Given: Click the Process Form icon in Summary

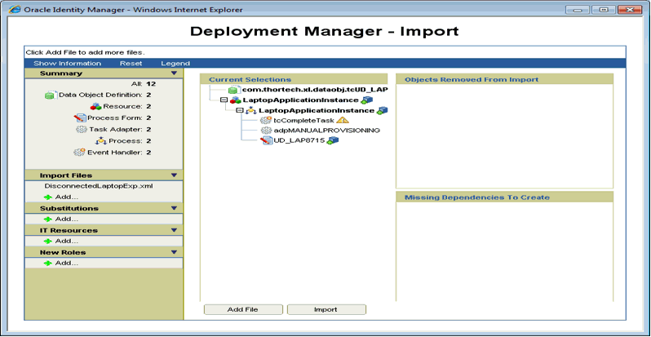Looking at the screenshot, I should coord(80,118).
